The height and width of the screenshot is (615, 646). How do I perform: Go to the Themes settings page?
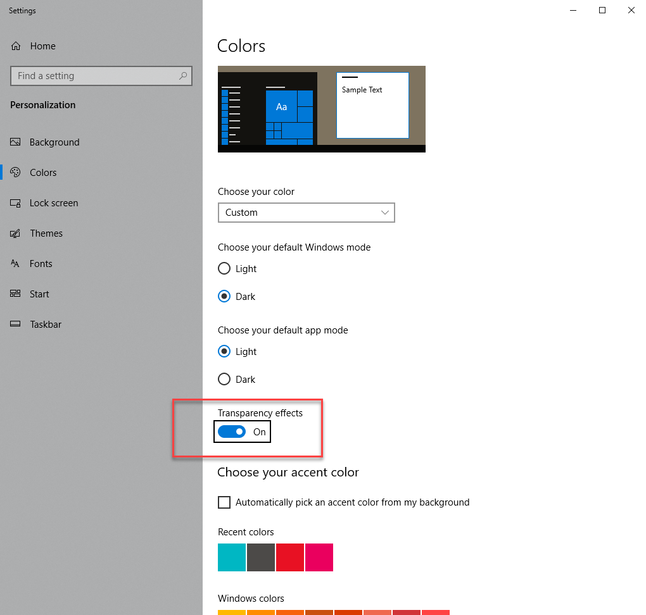coord(46,233)
